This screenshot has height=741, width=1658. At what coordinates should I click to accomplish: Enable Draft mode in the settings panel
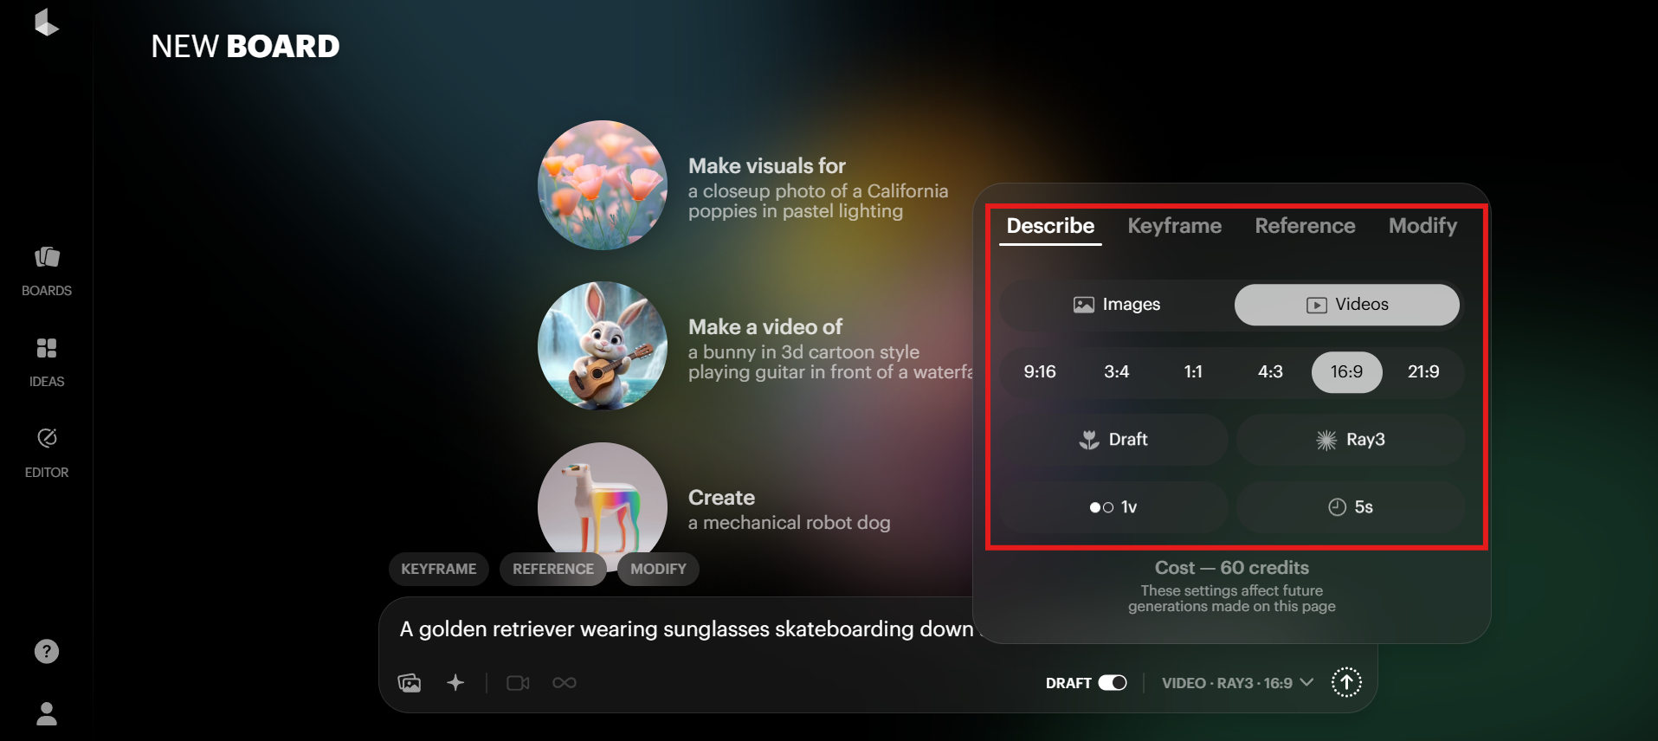pos(1113,440)
